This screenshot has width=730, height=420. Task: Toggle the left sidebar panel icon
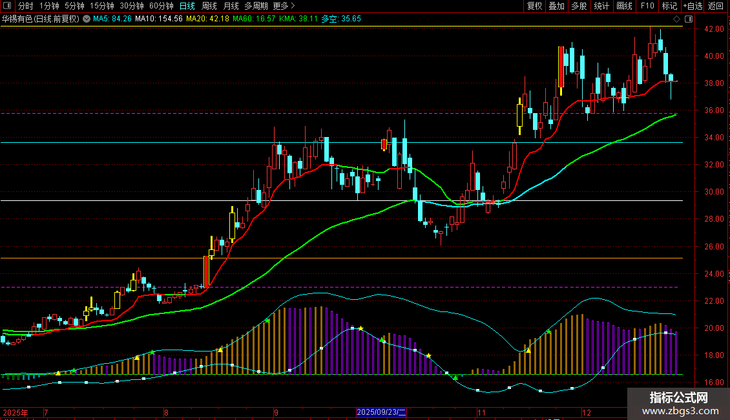(7, 6)
